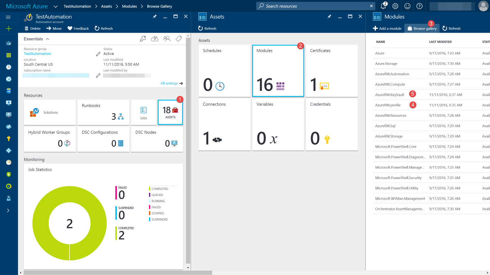Select the Azure.Storage module row
The image size is (490, 275).
coord(431,64)
